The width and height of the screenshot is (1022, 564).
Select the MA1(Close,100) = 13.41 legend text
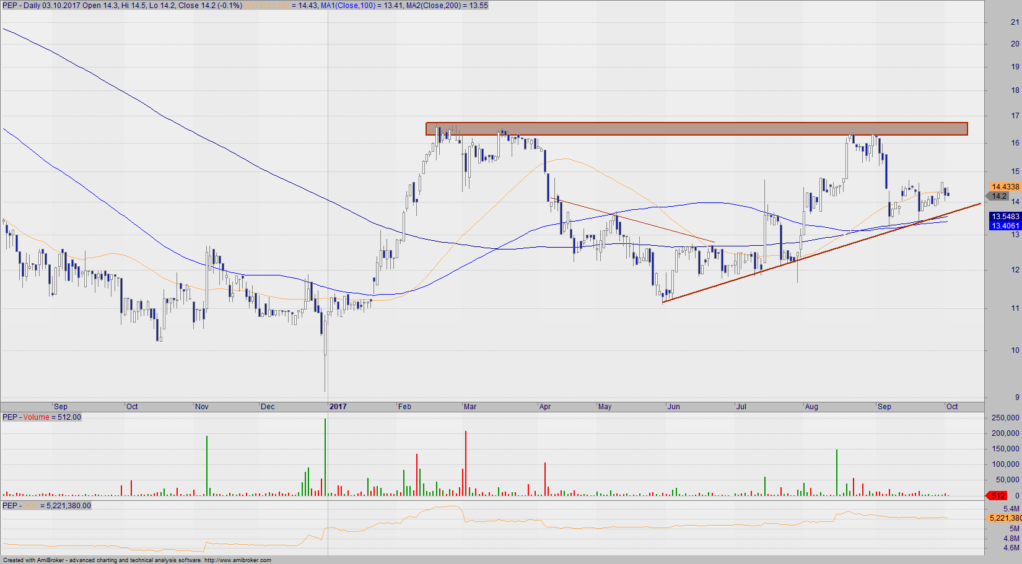coord(361,6)
